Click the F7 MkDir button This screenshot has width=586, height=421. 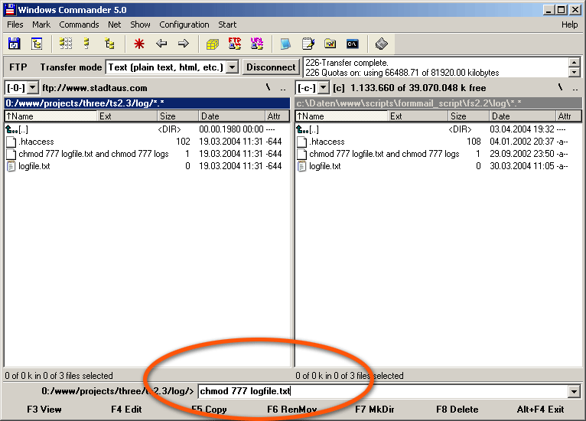tap(374, 410)
